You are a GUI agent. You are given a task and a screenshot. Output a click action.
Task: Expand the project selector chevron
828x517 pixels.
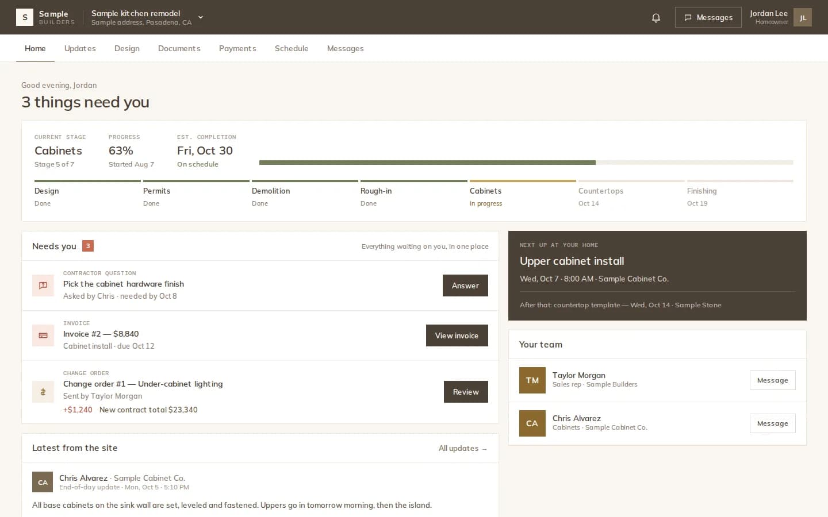coord(201,17)
